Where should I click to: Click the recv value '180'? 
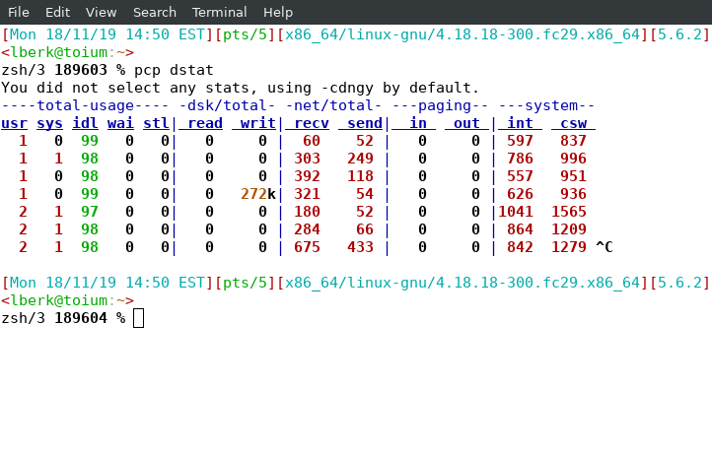coord(307,212)
